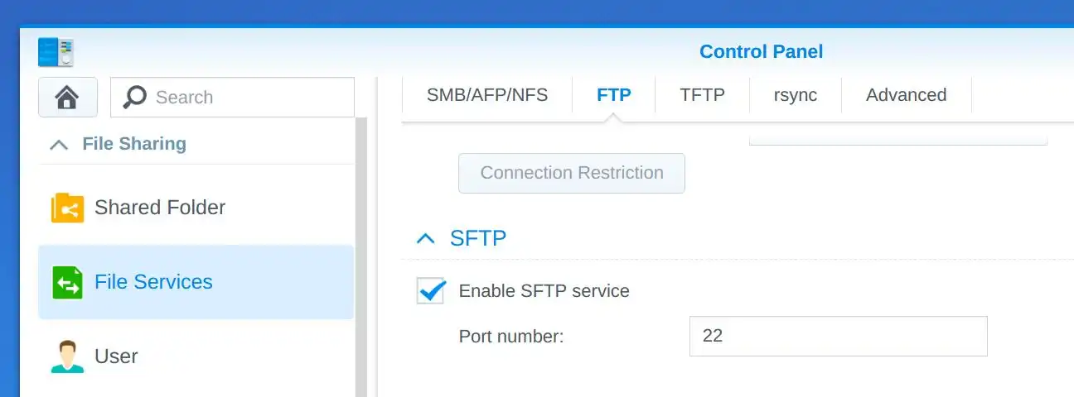Open the User settings page
This screenshot has width=1074, height=397.
(117, 356)
